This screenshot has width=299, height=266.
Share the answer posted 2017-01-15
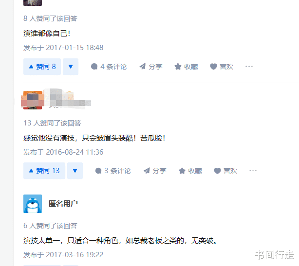pos(151,67)
